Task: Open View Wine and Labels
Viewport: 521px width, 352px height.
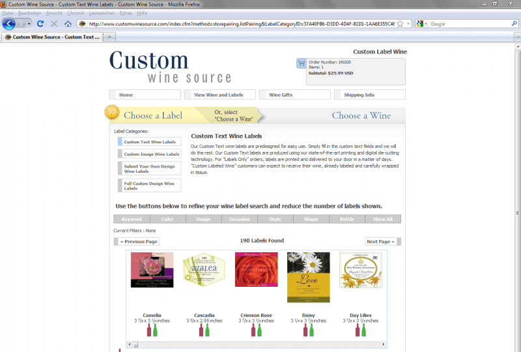Action: [220, 95]
